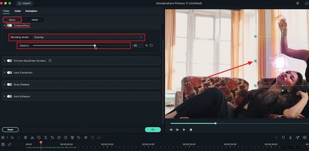Play the preview video
Viewport: 309px width, 151px height.
click(x=184, y=130)
